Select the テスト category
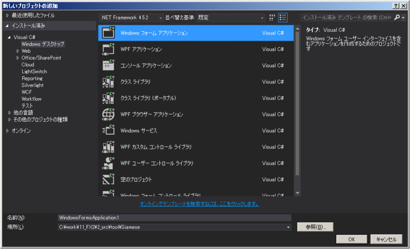 point(27,106)
